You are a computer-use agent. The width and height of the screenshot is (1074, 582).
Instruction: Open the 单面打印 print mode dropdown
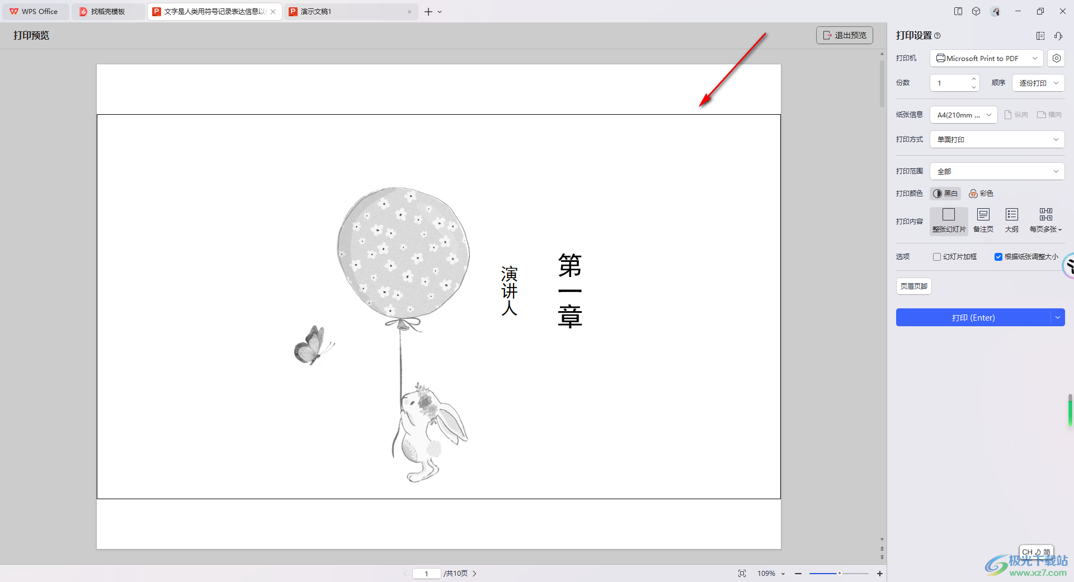click(x=997, y=139)
